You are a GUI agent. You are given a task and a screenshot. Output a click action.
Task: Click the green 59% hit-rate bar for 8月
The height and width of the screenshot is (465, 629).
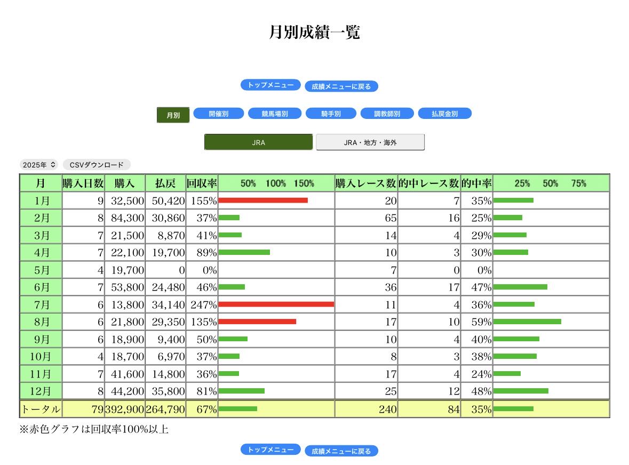pos(527,322)
